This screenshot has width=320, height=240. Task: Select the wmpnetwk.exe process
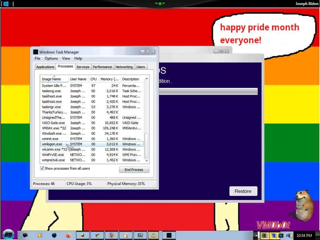click(x=92, y=160)
